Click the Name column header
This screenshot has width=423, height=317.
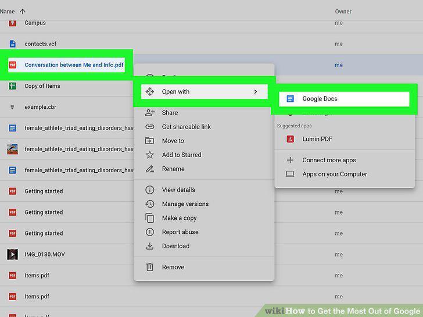click(8, 12)
